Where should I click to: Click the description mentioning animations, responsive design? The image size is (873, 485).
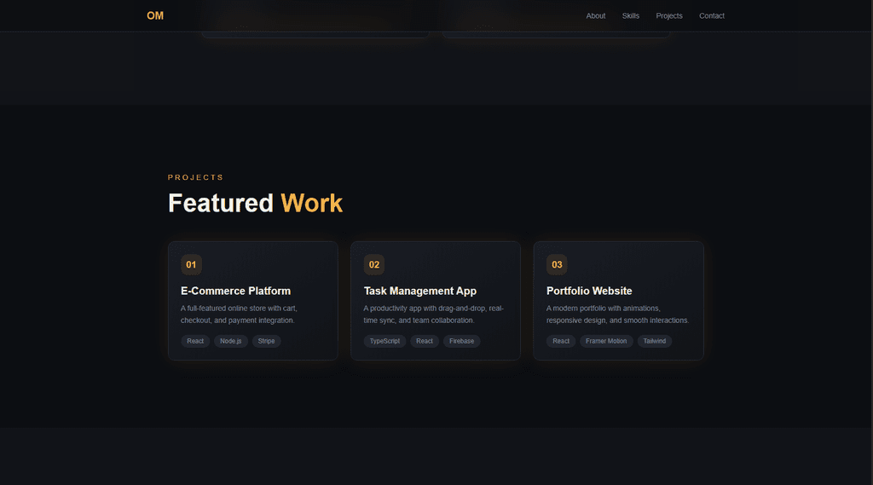coord(617,314)
